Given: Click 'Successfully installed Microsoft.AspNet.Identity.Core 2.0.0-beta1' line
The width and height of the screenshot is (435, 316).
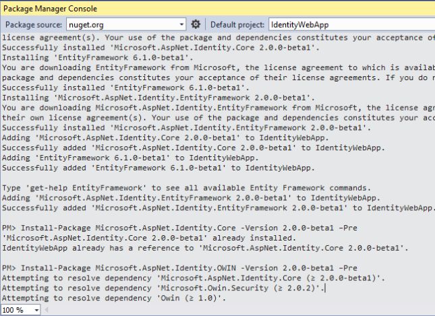Looking at the screenshot, I should 161,47.
